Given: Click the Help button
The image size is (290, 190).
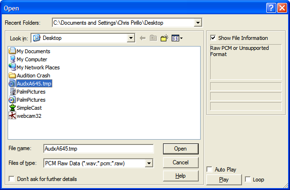Looking at the screenshot, I should pyautogui.click(x=181, y=176).
